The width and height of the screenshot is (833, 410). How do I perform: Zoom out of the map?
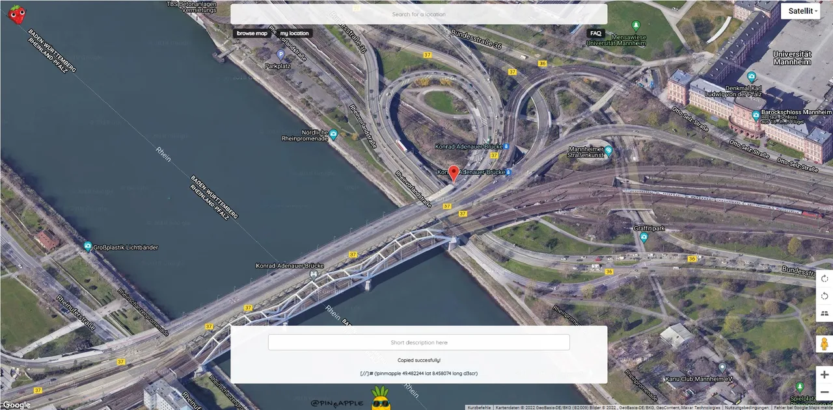825,392
